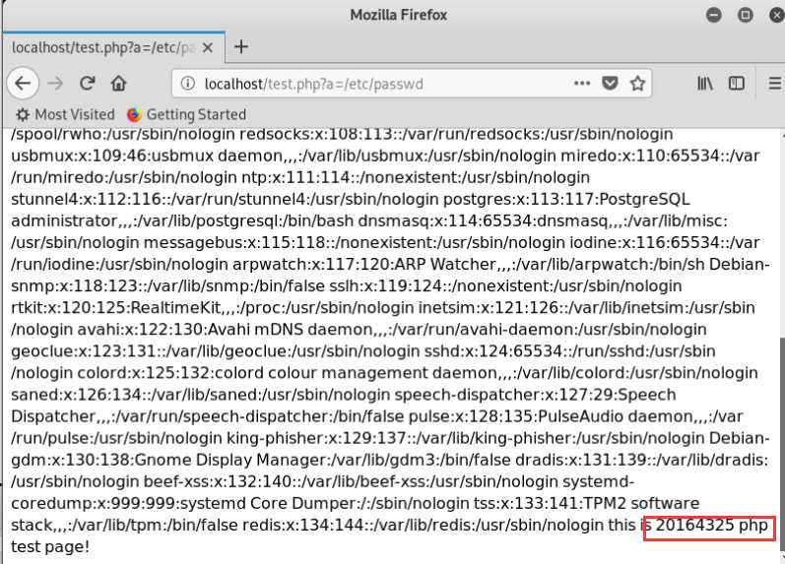Open the Getting Started bookmark
The image size is (785, 564).
point(186,114)
